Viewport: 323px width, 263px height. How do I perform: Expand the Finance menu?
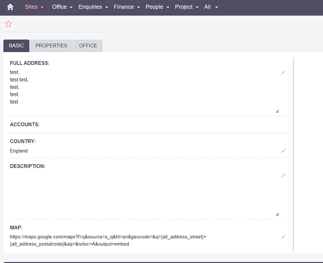point(126,7)
